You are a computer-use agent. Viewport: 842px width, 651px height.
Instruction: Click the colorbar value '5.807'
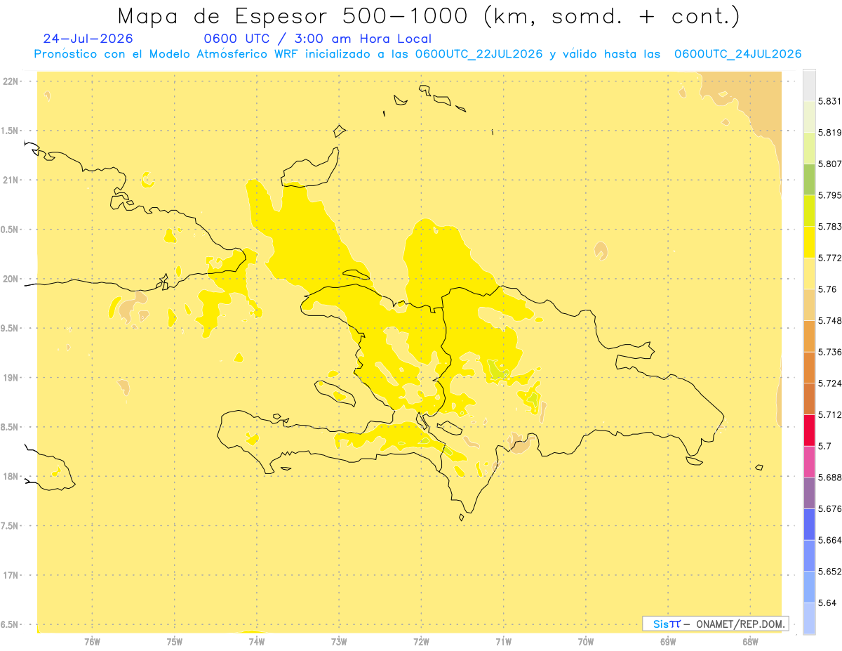(830, 164)
